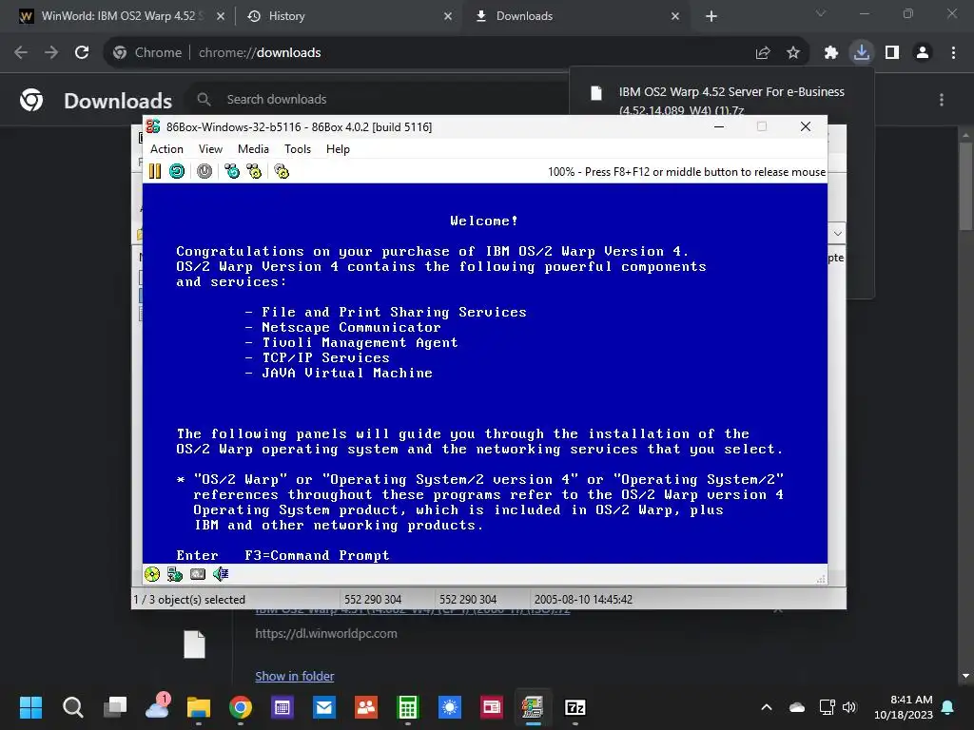Click the 1 / 3 object(s) selected status
This screenshot has height=730, width=974.
tap(189, 600)
